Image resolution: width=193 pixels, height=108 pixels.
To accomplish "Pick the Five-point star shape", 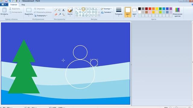I will click(83, 15).
